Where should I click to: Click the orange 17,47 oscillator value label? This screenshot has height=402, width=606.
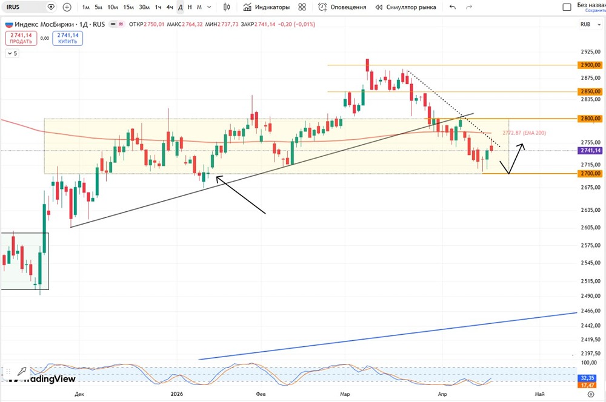click(x=587, y=385)
